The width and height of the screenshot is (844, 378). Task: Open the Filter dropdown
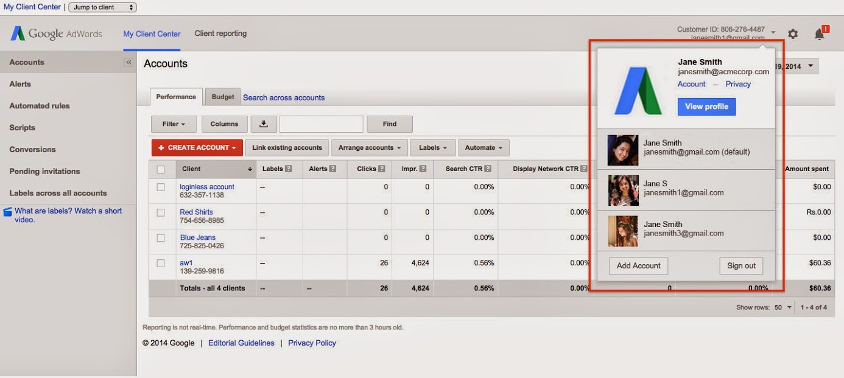tap(174, 124)
